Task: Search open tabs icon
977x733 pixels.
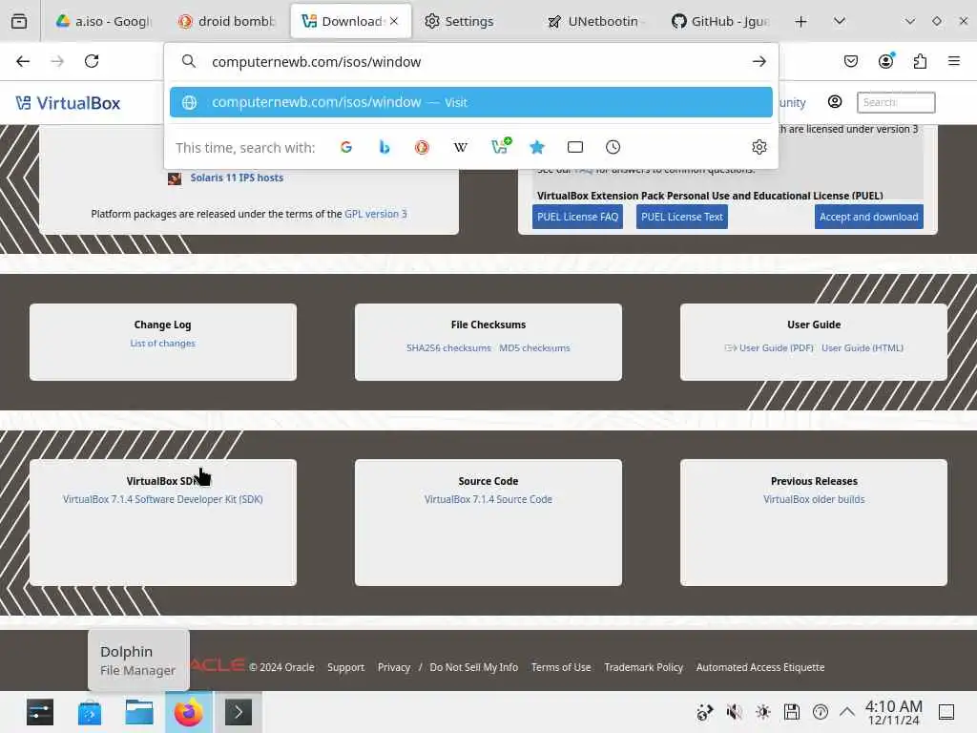Action: pyautogui.click(x=575, y=147)
